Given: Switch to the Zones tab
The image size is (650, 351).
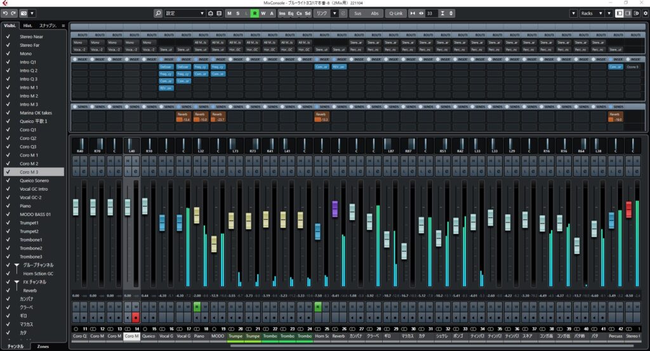Looking at the screenshot, I should (x=43, y=347).
